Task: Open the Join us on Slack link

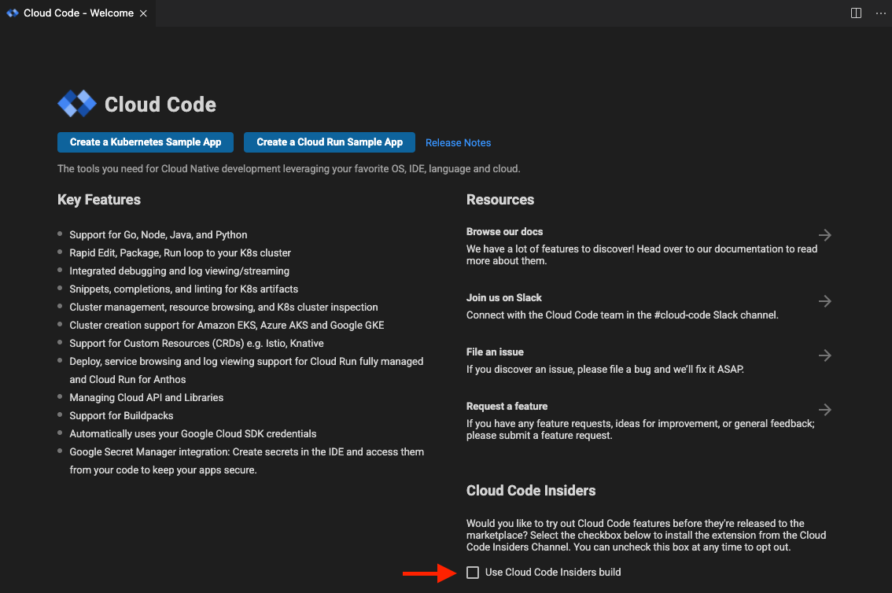Action: pos(504,297)
